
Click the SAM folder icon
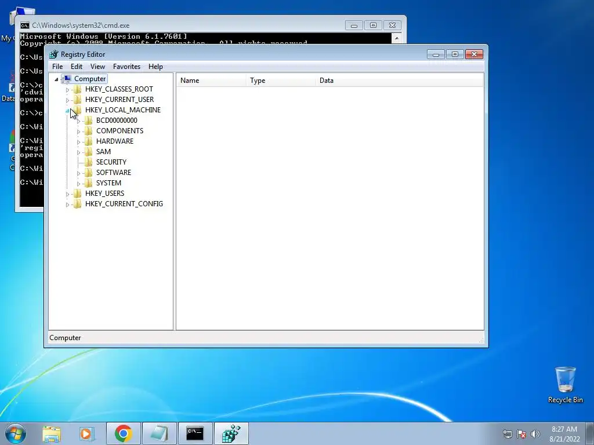(x=88, y=152)
